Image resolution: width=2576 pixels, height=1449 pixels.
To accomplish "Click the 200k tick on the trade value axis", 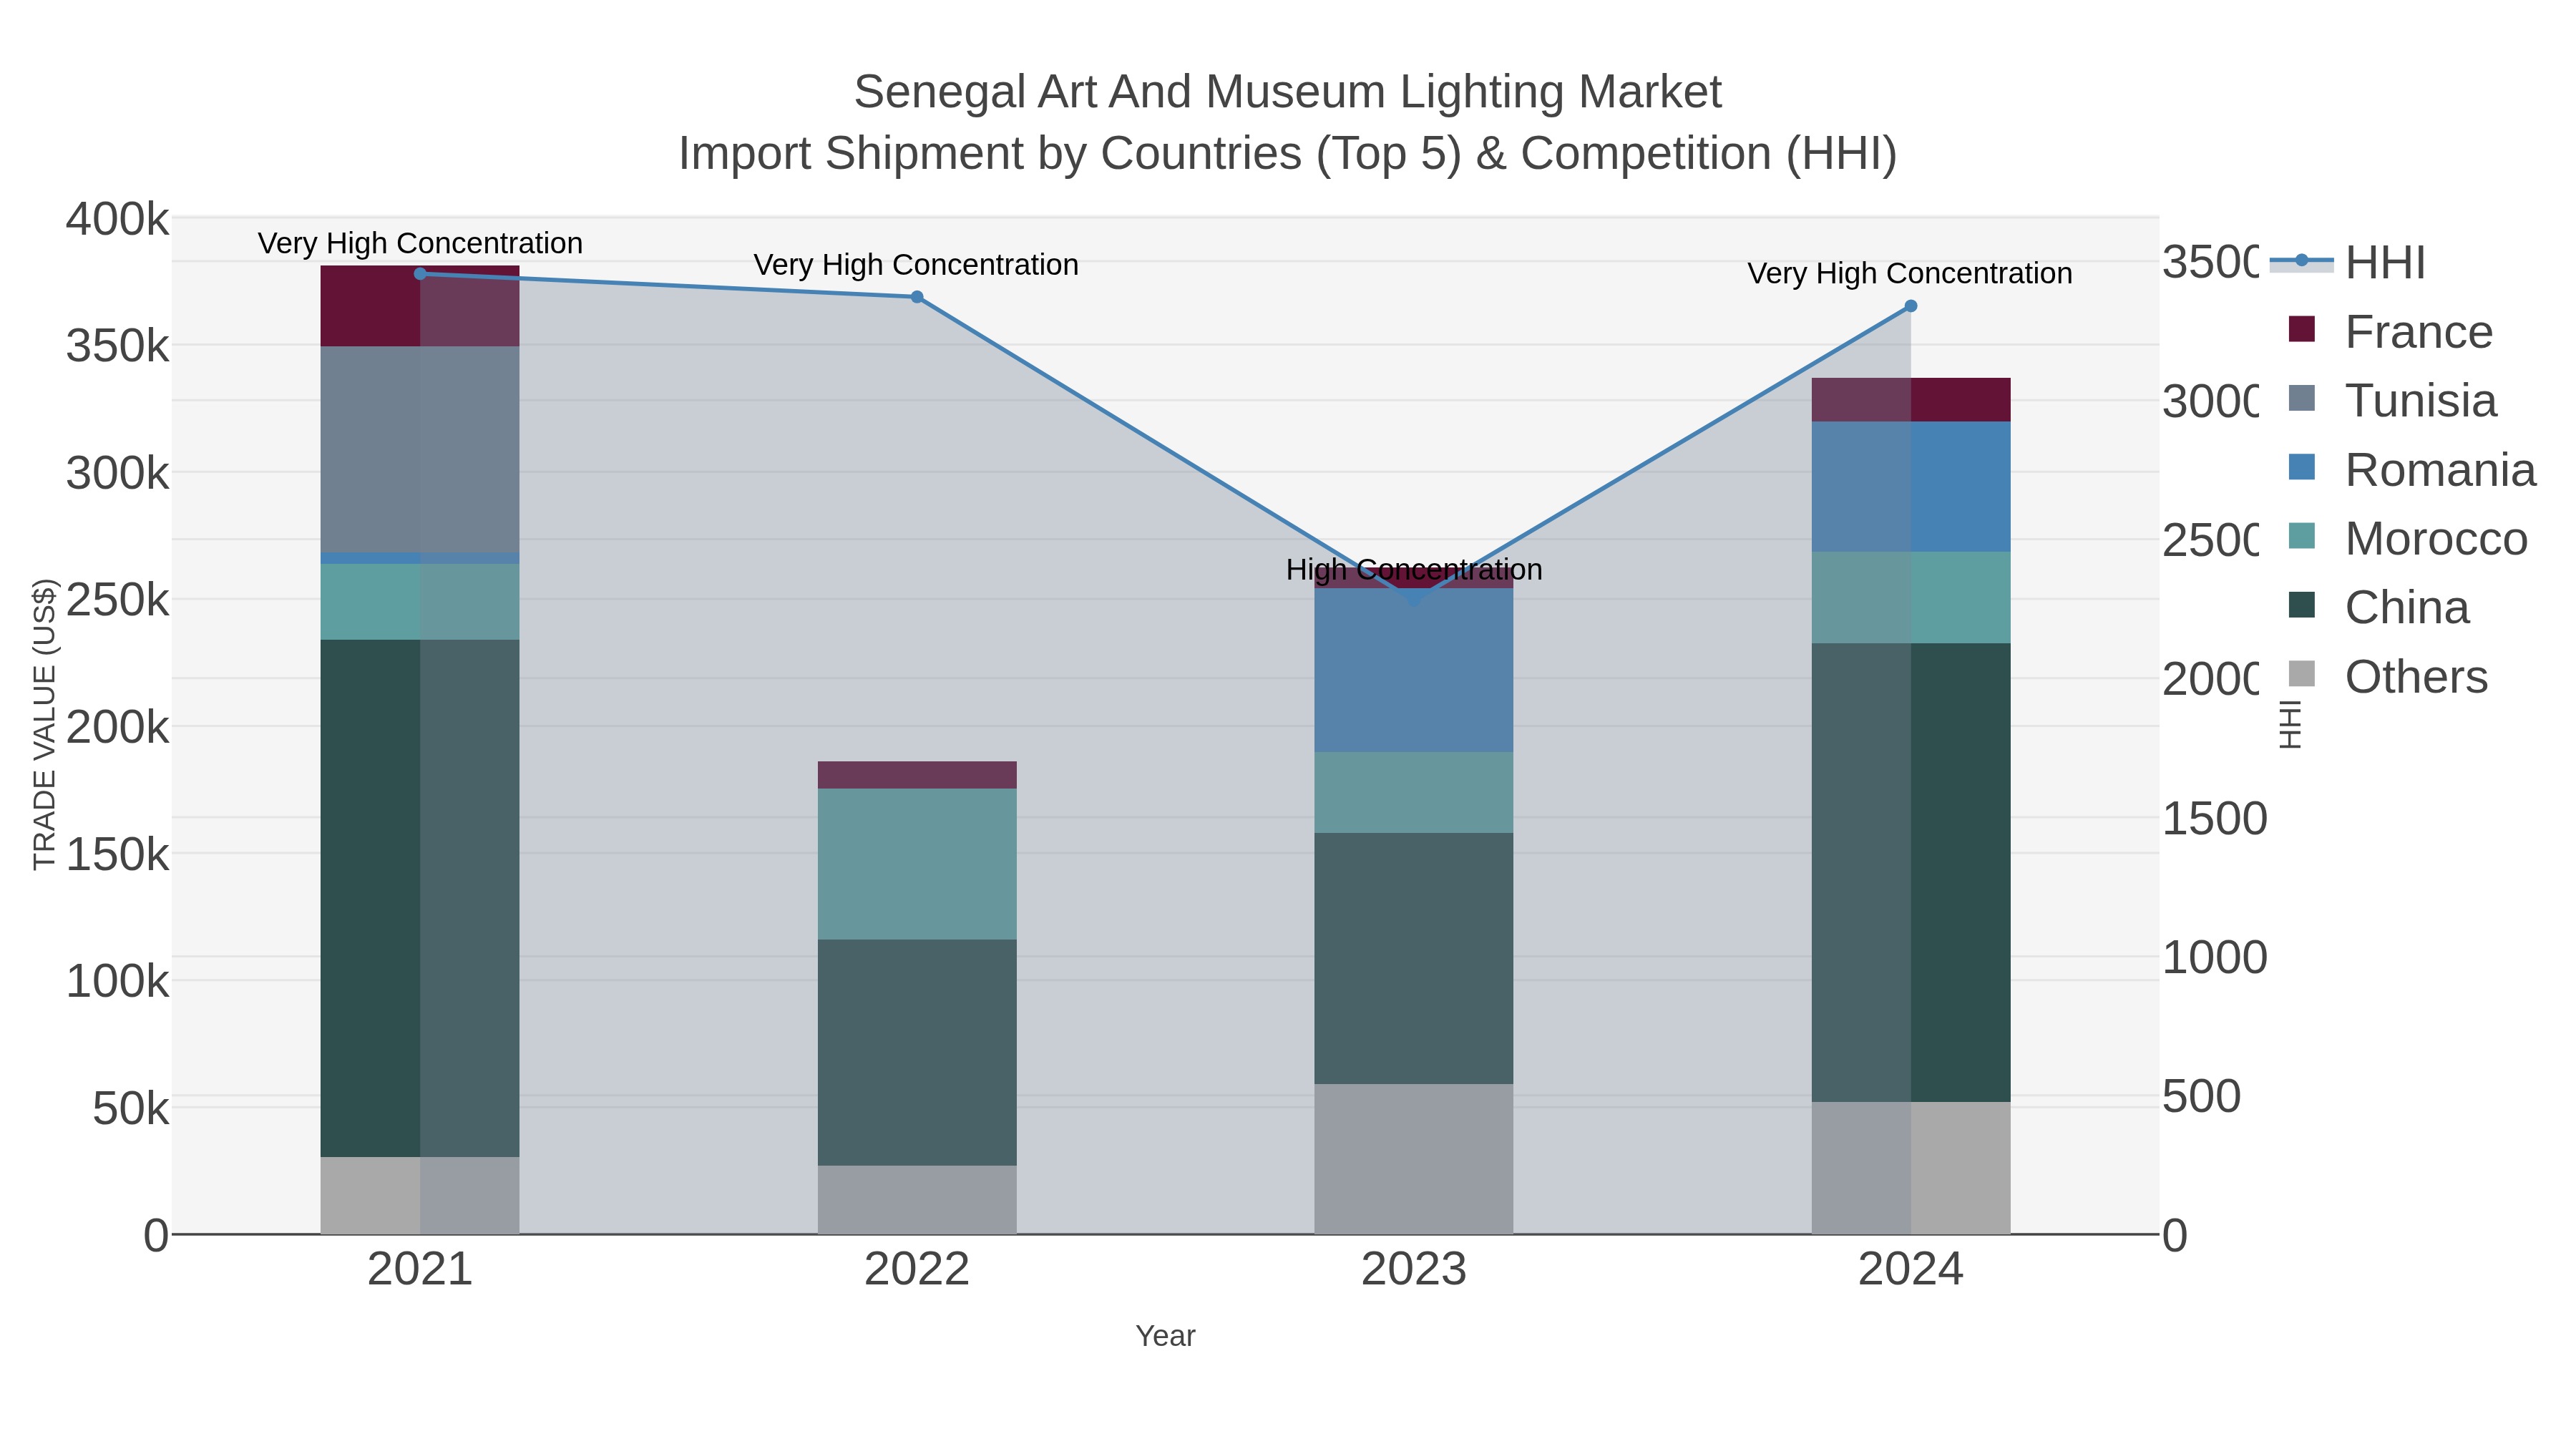I will (117, 727).
